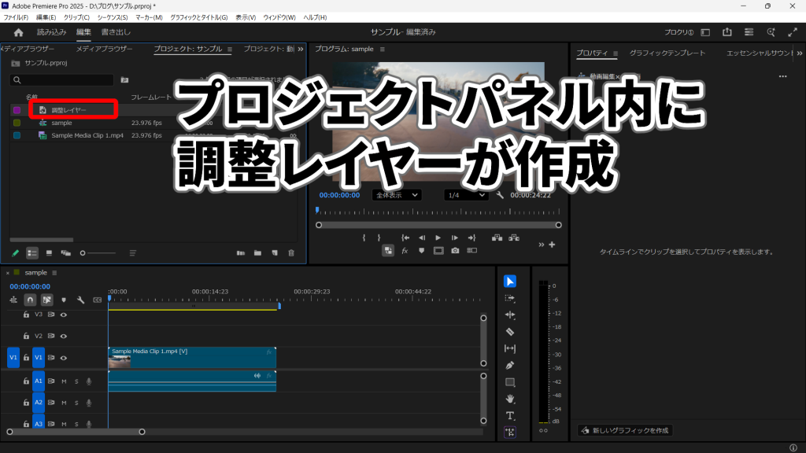
Task: Click the Mark In button in Program monitor
Action: (x=364, y=238)
